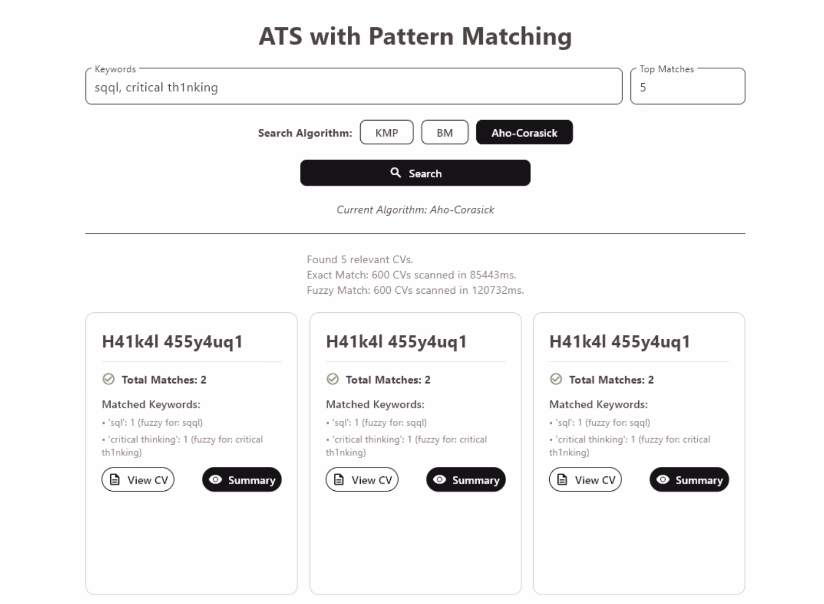Open Summary for the first candidate card

click(x=241, y=479)
